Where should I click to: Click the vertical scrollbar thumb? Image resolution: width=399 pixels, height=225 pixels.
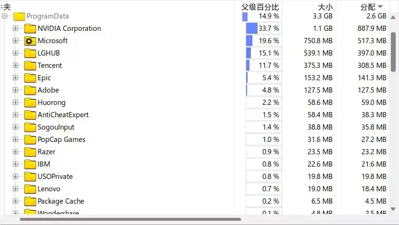(x=393, y=51)
